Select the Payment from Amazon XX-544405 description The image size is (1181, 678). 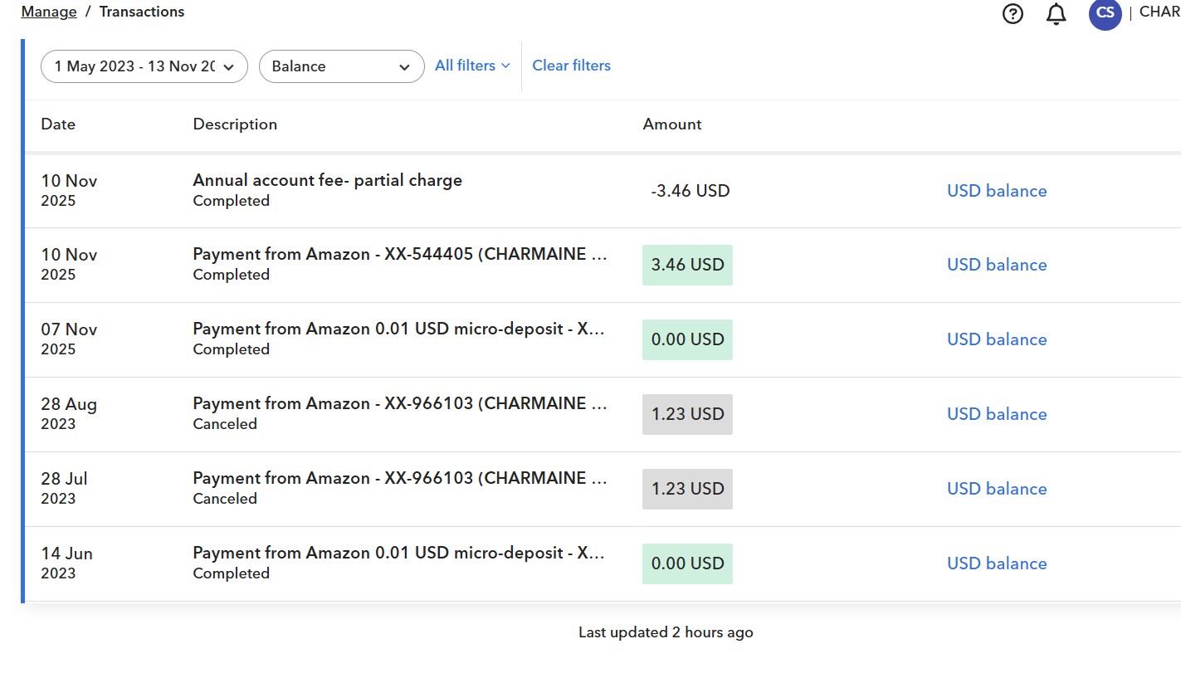(x=400, y=254)
